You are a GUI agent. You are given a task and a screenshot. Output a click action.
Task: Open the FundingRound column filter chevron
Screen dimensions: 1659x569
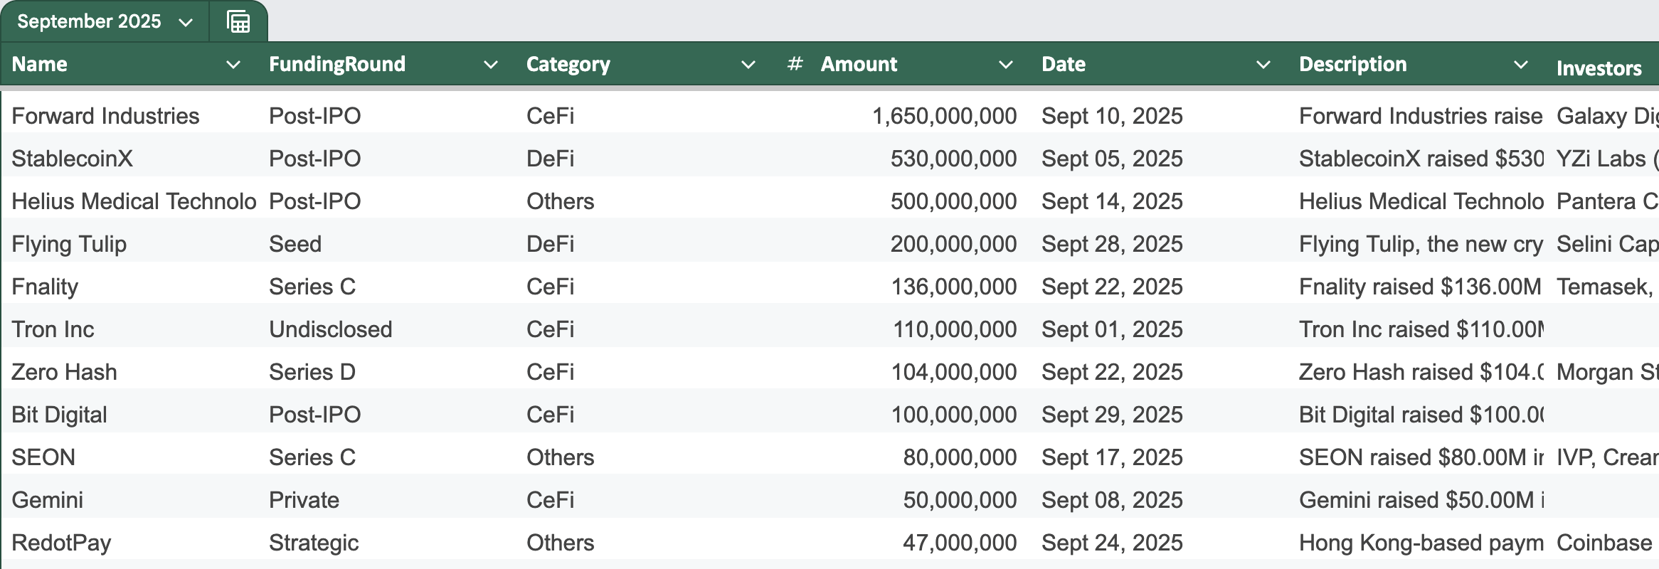click(490, 65)
